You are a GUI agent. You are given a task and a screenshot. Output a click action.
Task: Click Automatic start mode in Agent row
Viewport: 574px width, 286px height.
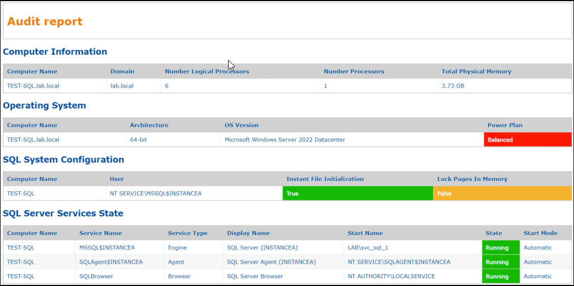point(538,262)
